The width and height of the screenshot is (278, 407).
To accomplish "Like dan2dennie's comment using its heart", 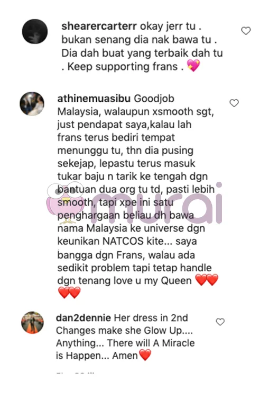I will click(x=220, y=322).
